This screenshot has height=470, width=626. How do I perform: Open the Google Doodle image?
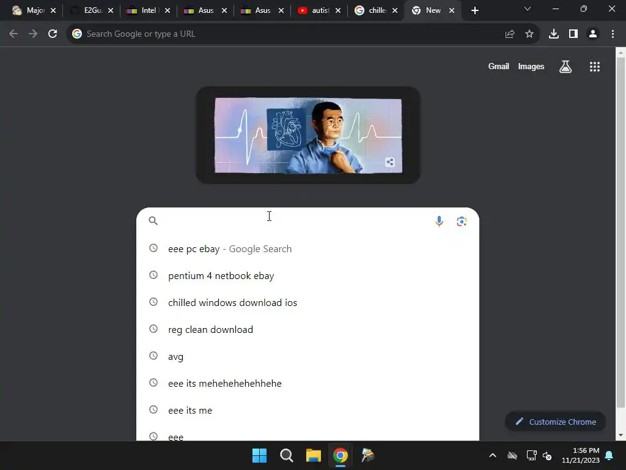click(308, 136)
